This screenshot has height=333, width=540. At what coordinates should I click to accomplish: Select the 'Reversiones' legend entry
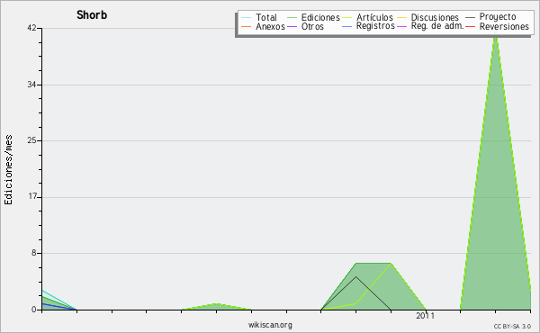[x=504, y=26]
